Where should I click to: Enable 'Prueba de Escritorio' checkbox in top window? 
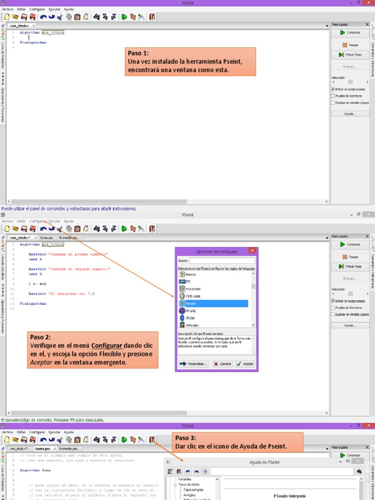coord(333,96)
